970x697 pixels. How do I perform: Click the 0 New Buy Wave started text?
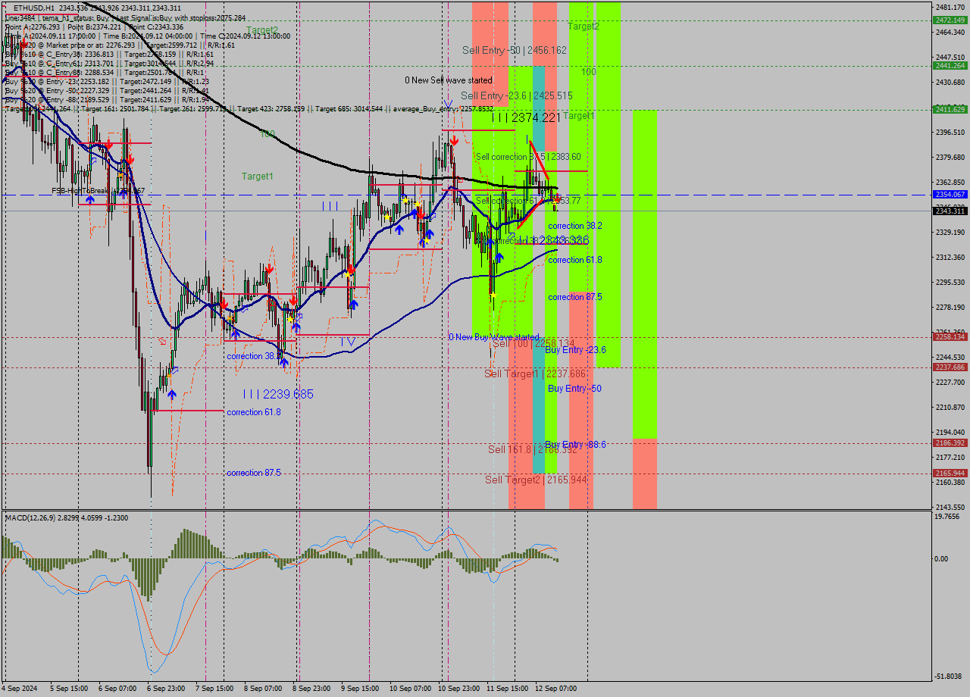coord(496,336)
